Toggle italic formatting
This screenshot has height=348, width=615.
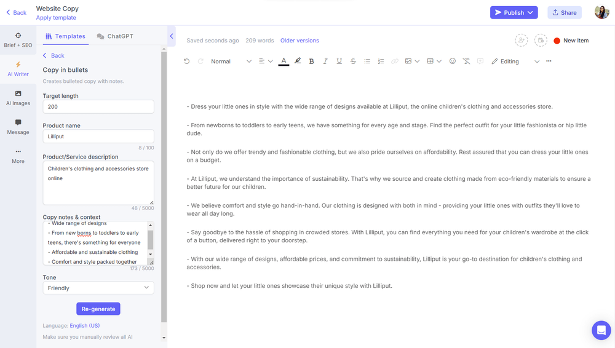pyautogui.click(x=325, y=61)
